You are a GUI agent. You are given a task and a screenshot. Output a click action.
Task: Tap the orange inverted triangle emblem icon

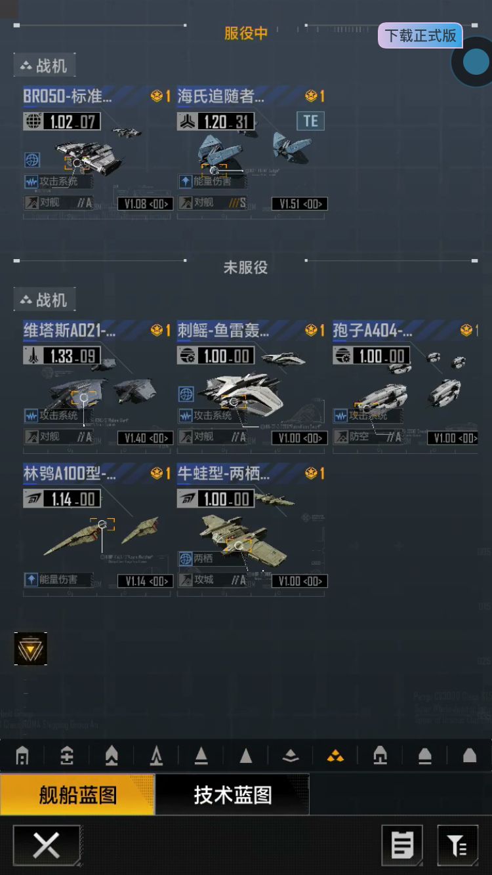(31, 649)
